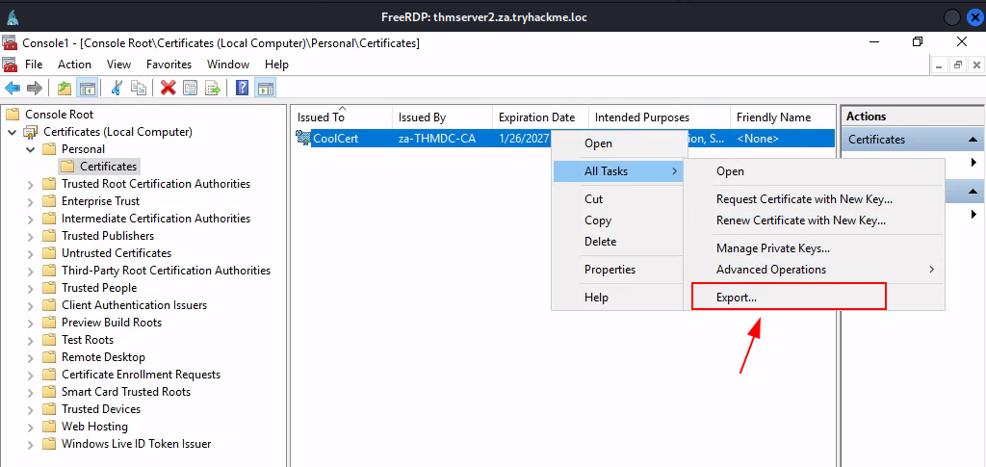Choose Request Certificate with New Key...
The height and width of the screenshot is (467, 986).
(815, 199)
